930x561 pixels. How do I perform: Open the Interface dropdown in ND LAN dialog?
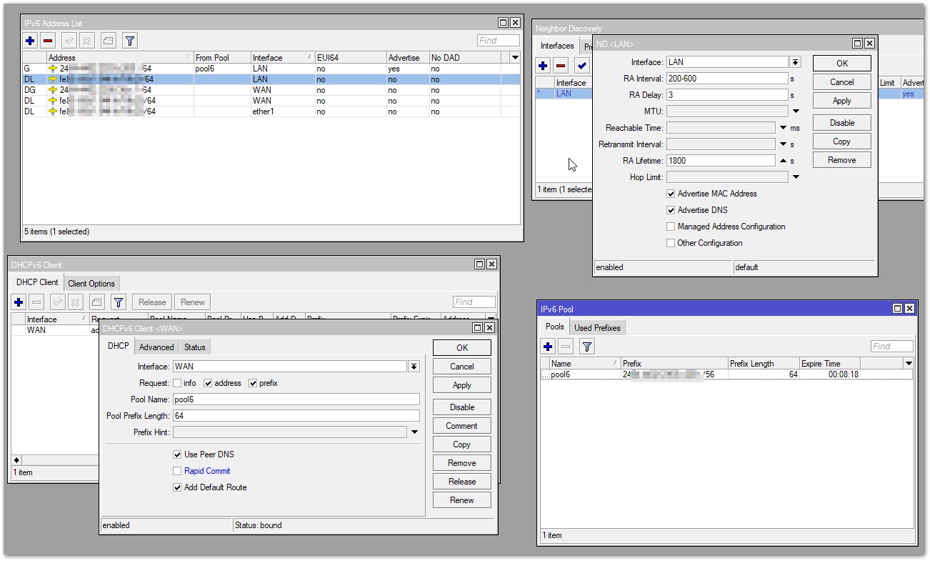pyautogui.click(x=795, y=62)
